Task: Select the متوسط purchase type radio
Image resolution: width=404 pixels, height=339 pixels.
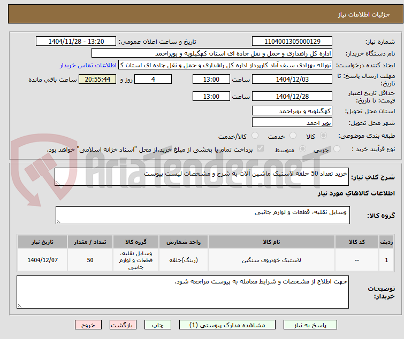Action: [x=302, y=149]
